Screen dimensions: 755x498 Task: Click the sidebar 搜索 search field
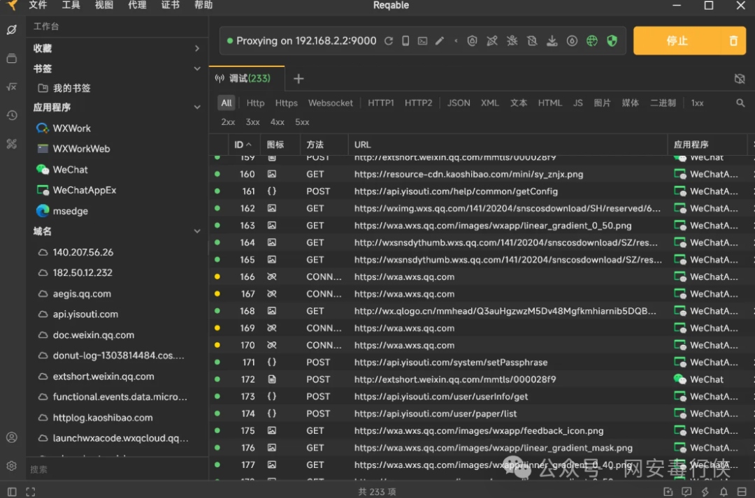[x=117, y=469]
